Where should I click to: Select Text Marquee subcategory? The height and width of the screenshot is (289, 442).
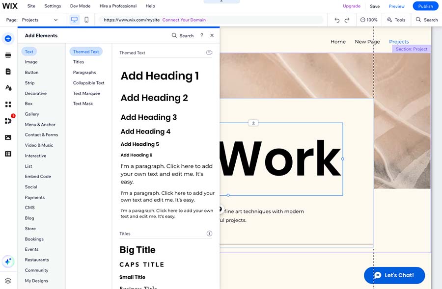point(86,93)
